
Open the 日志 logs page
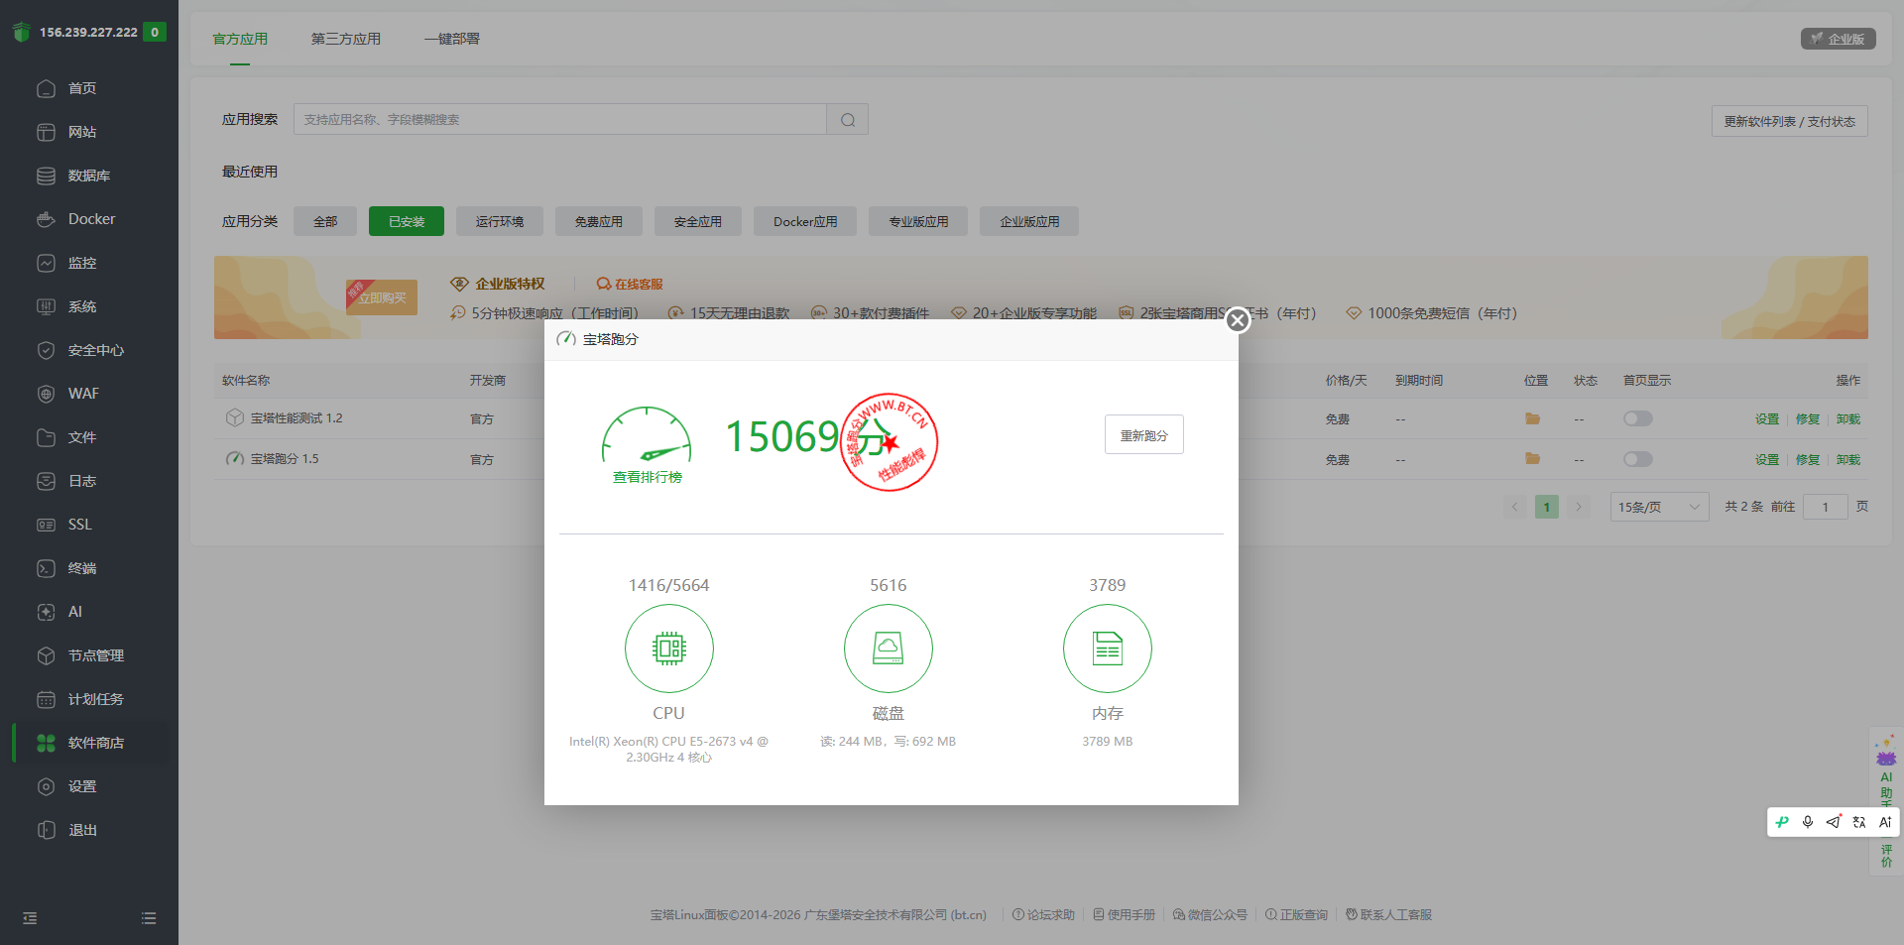(82, 481)
